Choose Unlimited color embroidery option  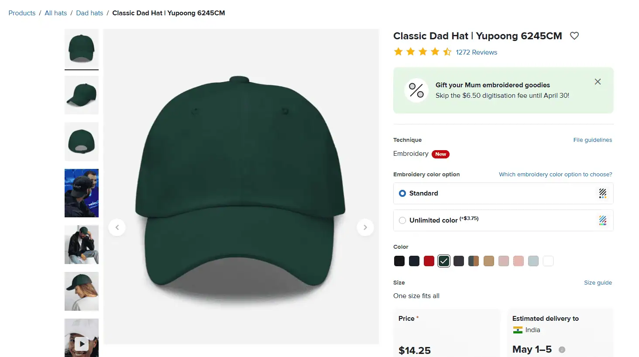pyautogui.click(x=402, y=220)
